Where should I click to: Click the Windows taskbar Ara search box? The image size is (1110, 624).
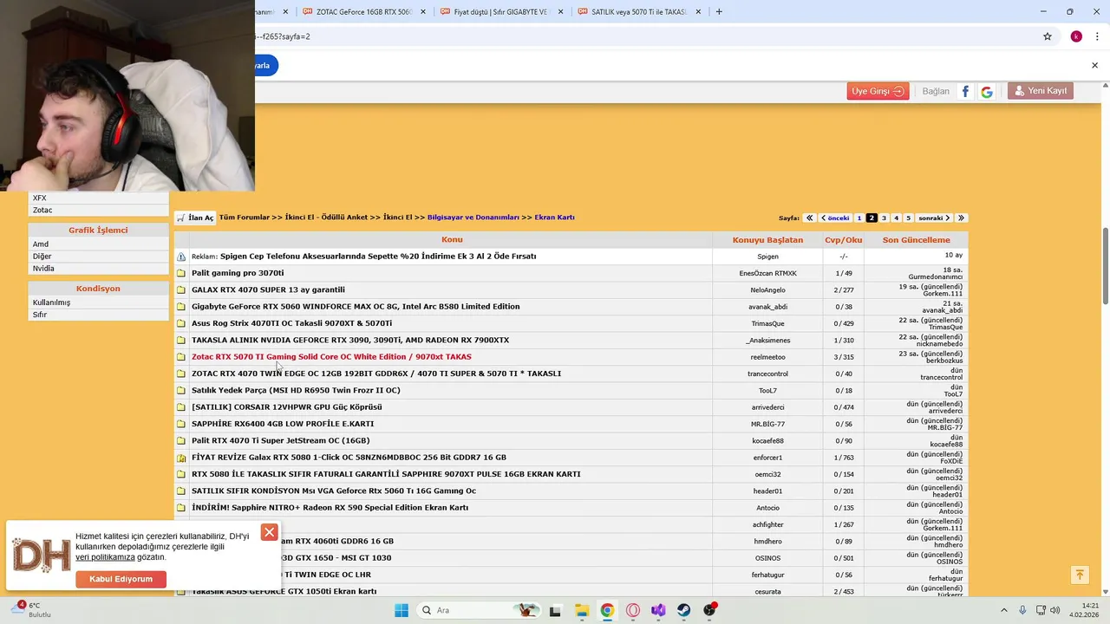pos(477,610)
